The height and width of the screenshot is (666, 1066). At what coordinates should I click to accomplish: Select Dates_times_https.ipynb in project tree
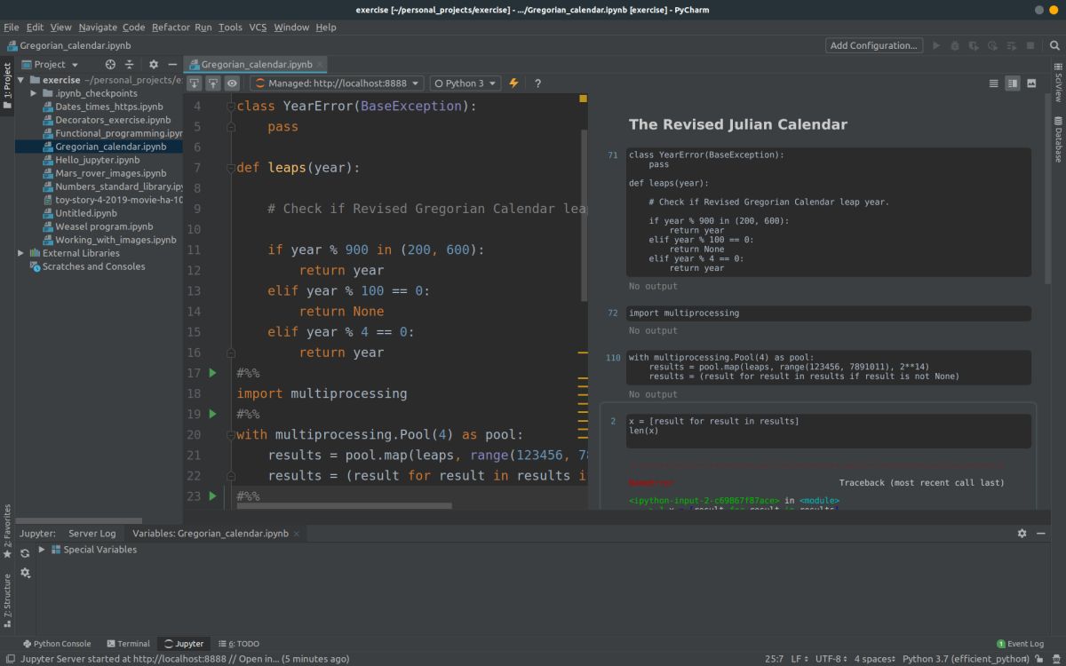coord(109,107)
